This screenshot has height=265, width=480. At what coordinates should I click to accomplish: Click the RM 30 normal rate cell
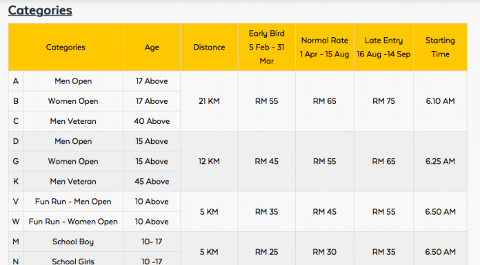(325, 252)
